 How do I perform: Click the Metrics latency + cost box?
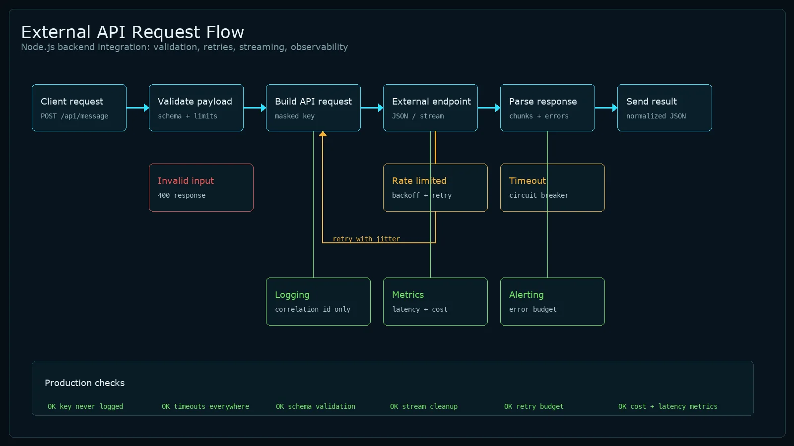(435, 301)
